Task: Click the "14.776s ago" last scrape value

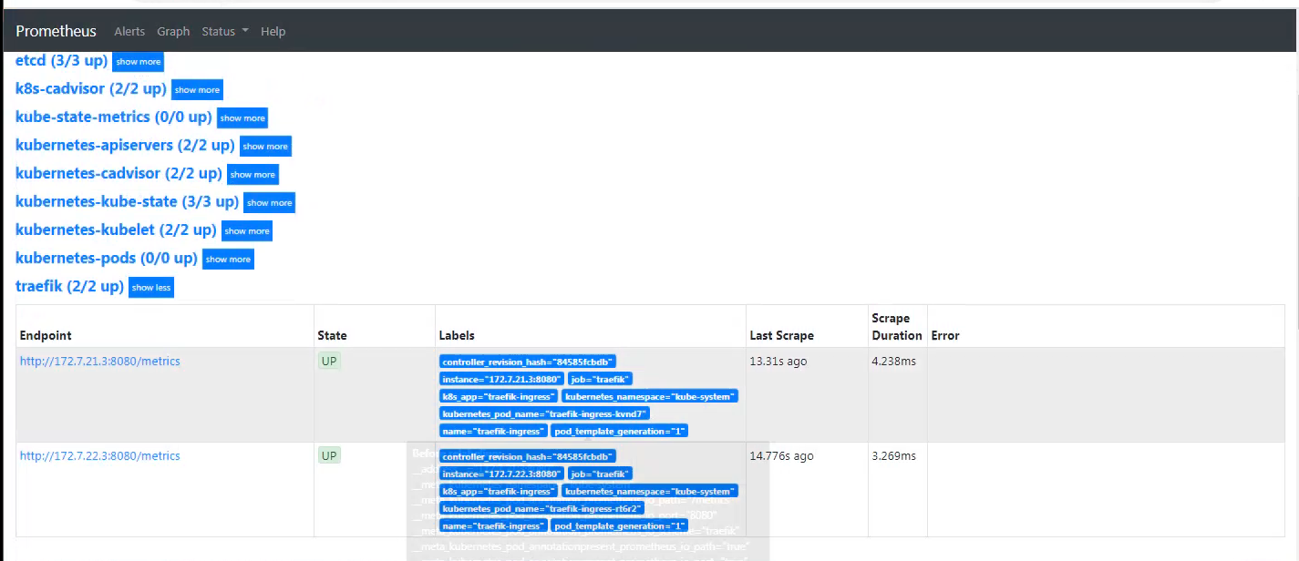Action: 781,456
